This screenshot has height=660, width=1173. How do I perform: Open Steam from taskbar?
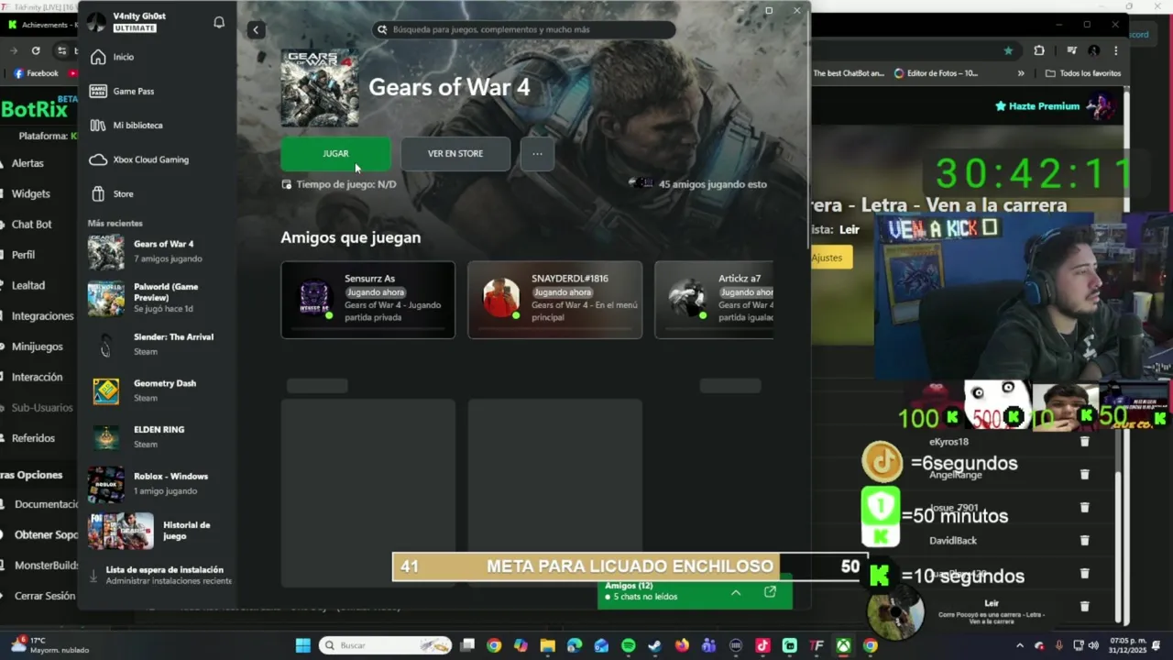(x=654, y=645)
